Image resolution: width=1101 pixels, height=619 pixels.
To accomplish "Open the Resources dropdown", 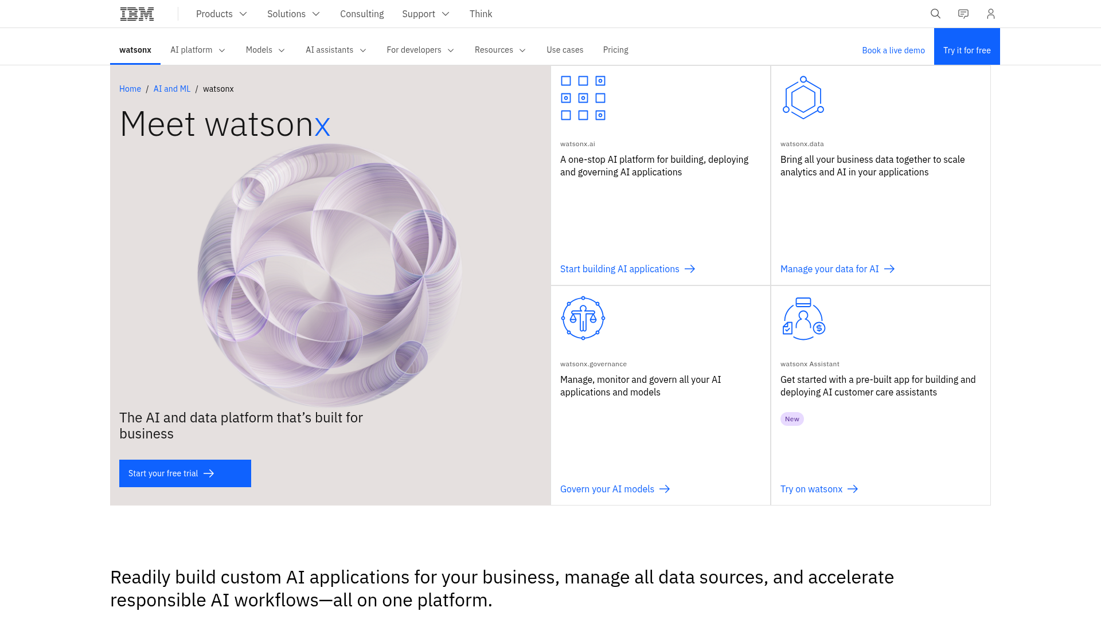I will point(499,50).
